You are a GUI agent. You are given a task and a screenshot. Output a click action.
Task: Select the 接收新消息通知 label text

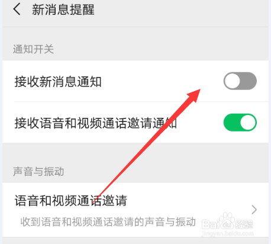58,82
